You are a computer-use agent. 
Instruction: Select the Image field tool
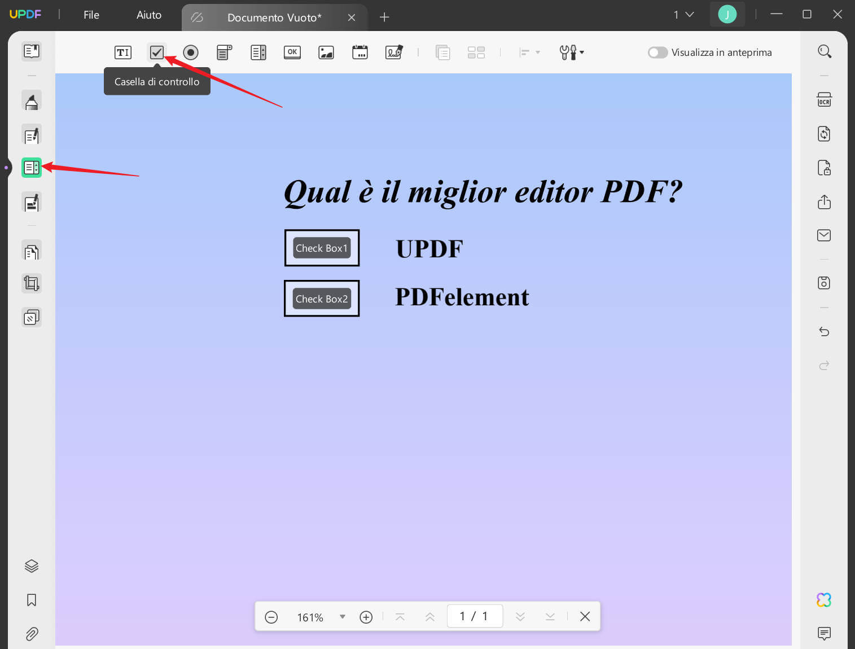326,52
